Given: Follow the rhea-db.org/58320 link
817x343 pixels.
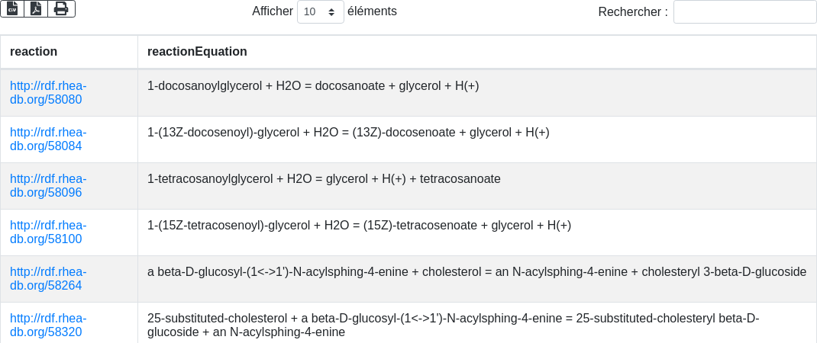Looking at the screenshot, I should [x=48, y=325].
